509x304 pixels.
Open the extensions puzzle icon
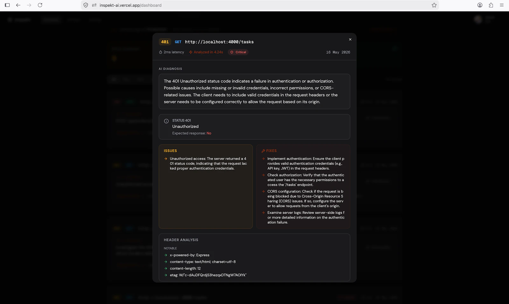(491, 5)
